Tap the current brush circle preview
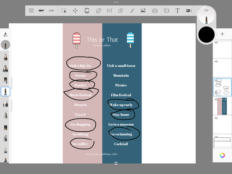This screenshot has height=174, width=232. point(6,45)
